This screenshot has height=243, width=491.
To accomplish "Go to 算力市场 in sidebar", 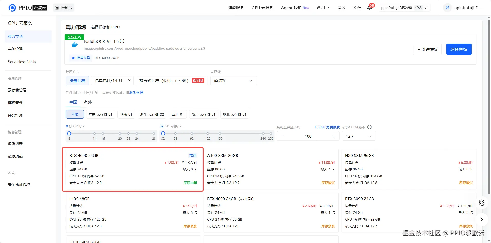I will [x=28, y=36].
